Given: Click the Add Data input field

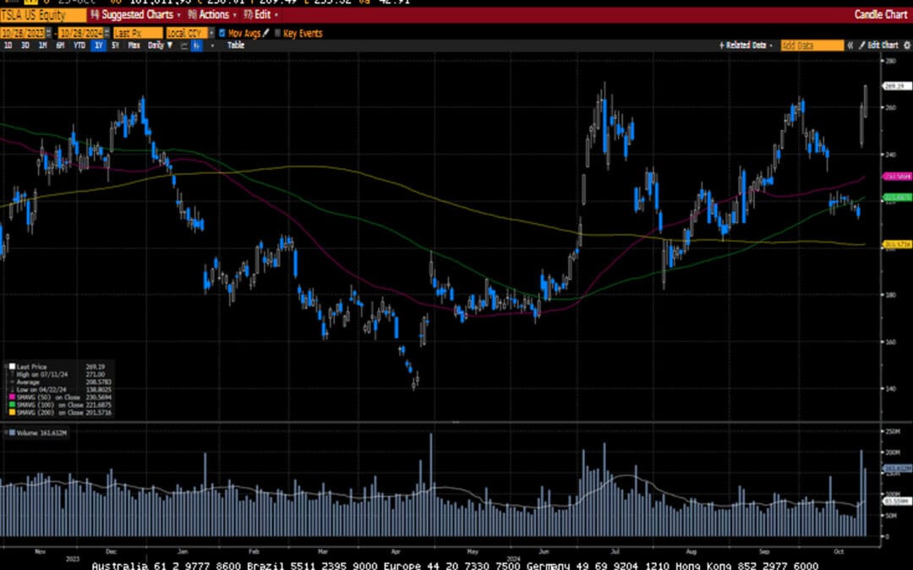Looking at the screenshot, I should [x=811, y=46].
